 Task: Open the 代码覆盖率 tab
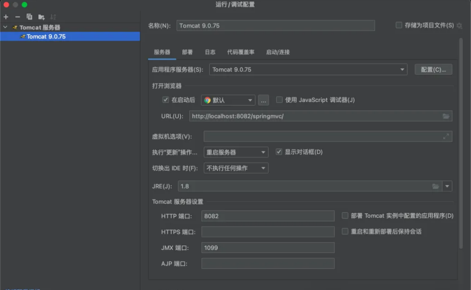point(241,52)
